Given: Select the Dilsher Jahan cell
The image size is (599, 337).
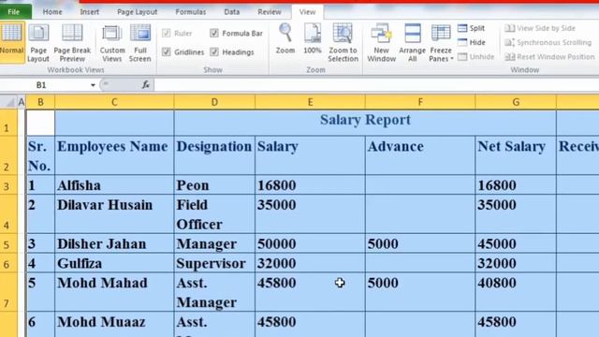Looking at the screenshot, I should coord(114,243).
